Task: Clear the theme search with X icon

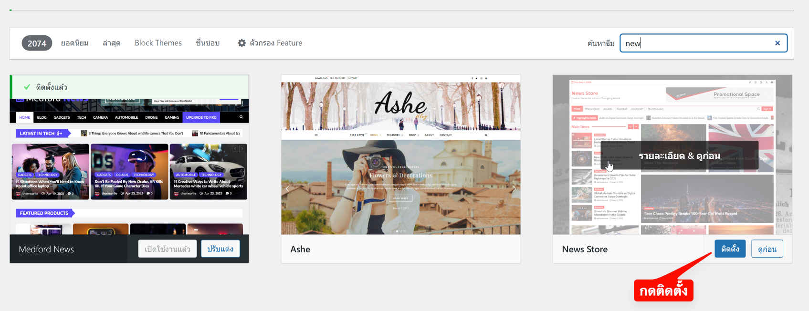Action: (x=777, y=43)
